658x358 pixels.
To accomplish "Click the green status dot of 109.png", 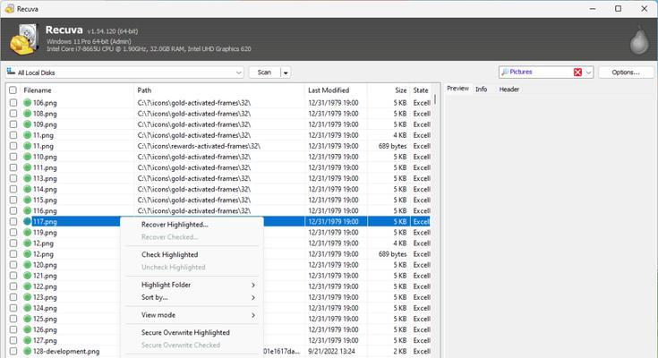I will 27,124.
